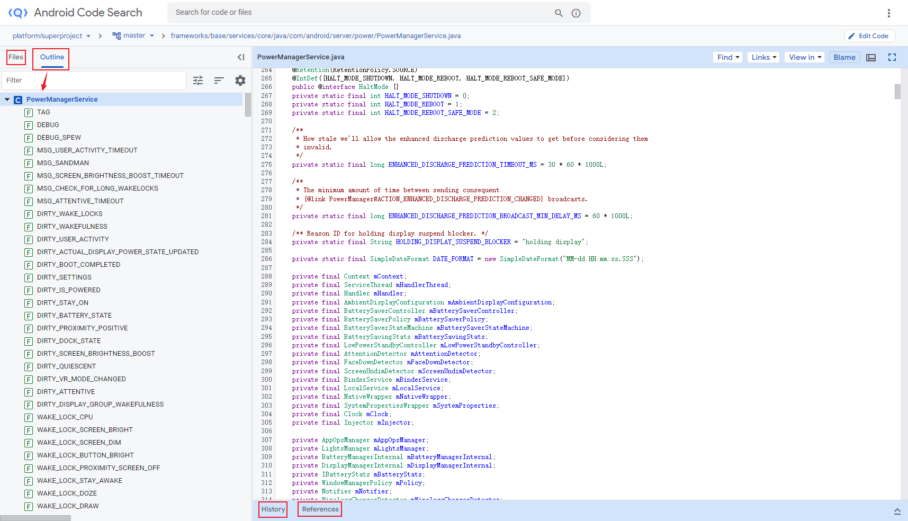Open the Find dropdown
This screenshot has width=908, height=521.
(728, 57)
